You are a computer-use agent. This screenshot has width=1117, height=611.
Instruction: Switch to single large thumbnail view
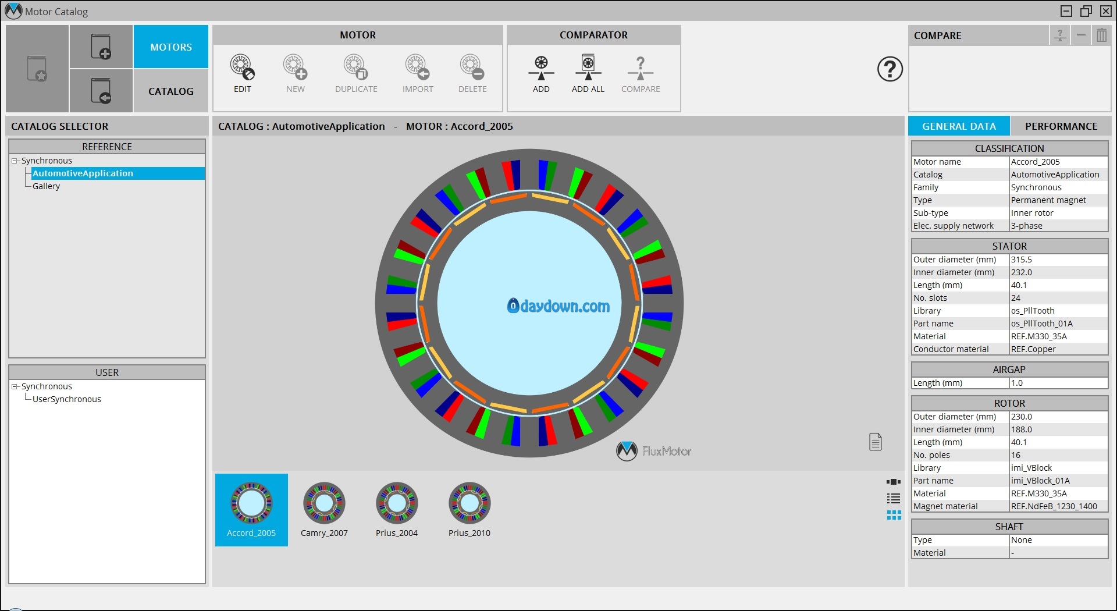[x=894, y=482]
